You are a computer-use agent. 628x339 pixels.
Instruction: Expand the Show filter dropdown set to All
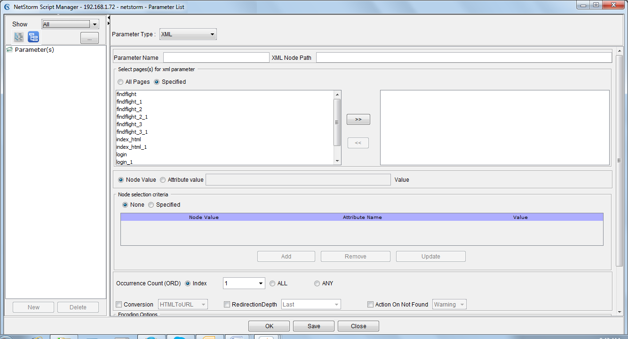(x=70, y=24)
